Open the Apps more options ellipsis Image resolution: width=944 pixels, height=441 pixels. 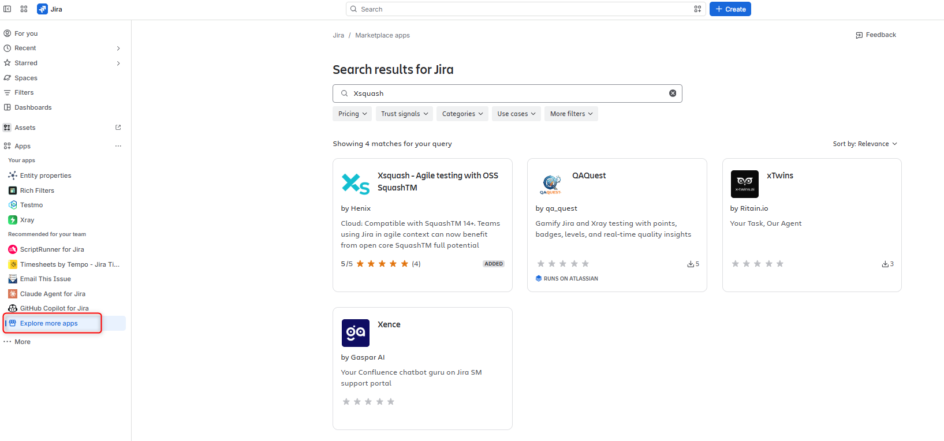point(118,146)
